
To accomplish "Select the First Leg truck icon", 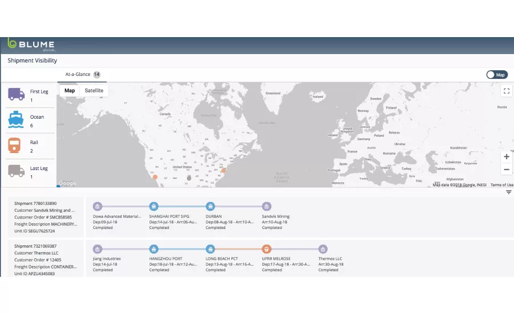I will tap(16, 94).
